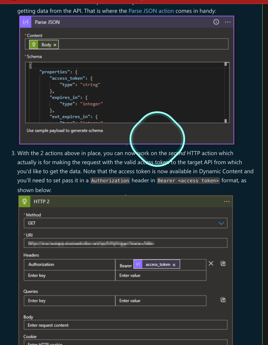Screen dimensions: 268x345
Task: Click the Body Enter request content field
Action: click(x=125, y=325)
